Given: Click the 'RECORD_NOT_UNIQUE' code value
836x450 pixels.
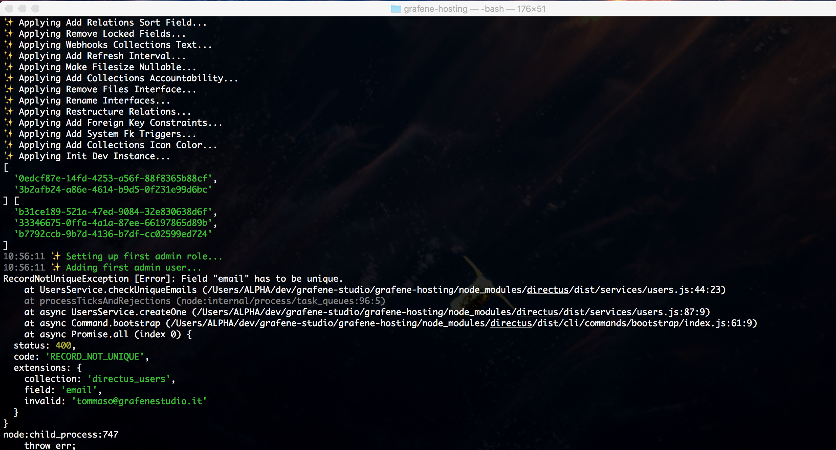Looking at the screenshot, I should (95, 357).
